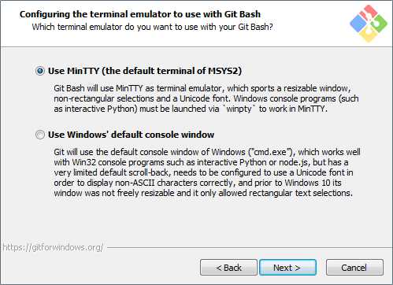This screenshot has height=285, width=393.
Task: Click the white branch symbol inside the Git logo
Action: (370, 22)
